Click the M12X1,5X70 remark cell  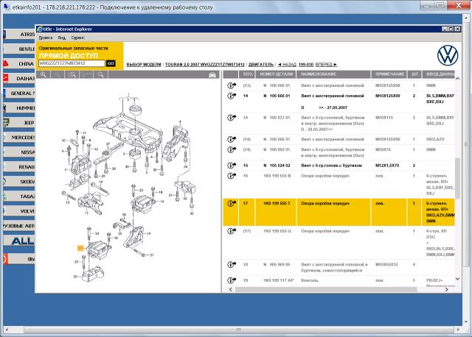[x=386, y=166]
